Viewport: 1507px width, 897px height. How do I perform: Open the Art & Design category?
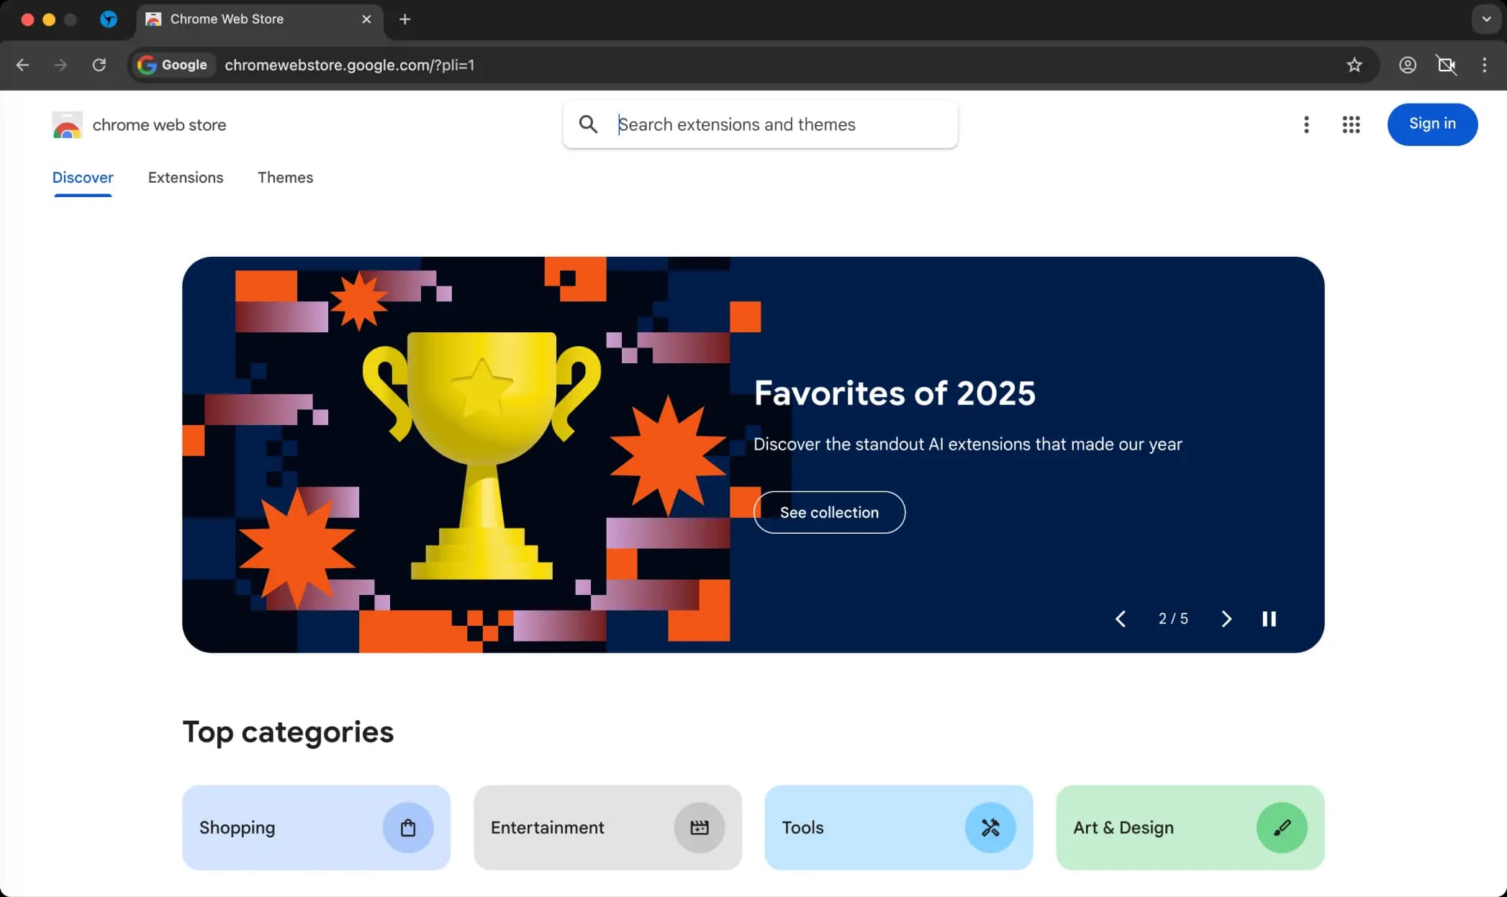1190,827
